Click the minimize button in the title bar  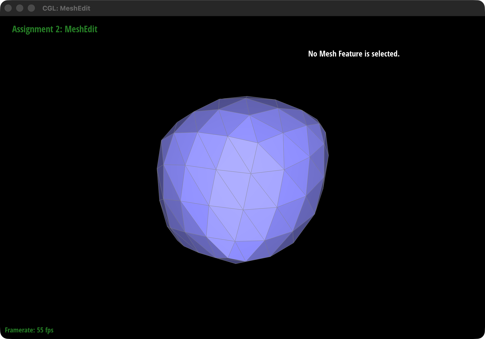[x=20, y=8]
